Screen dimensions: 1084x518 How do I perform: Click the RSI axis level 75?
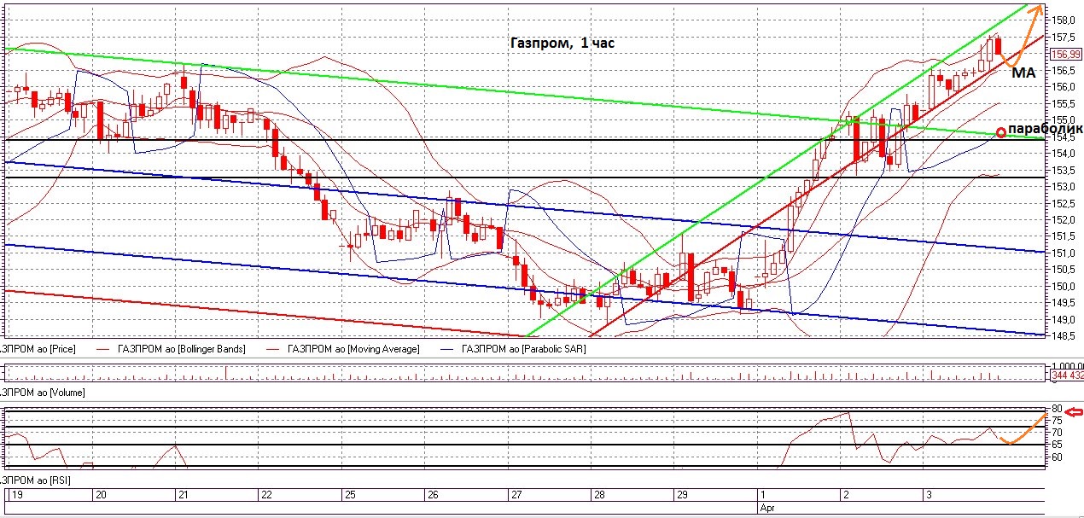tap(1057, 421)
